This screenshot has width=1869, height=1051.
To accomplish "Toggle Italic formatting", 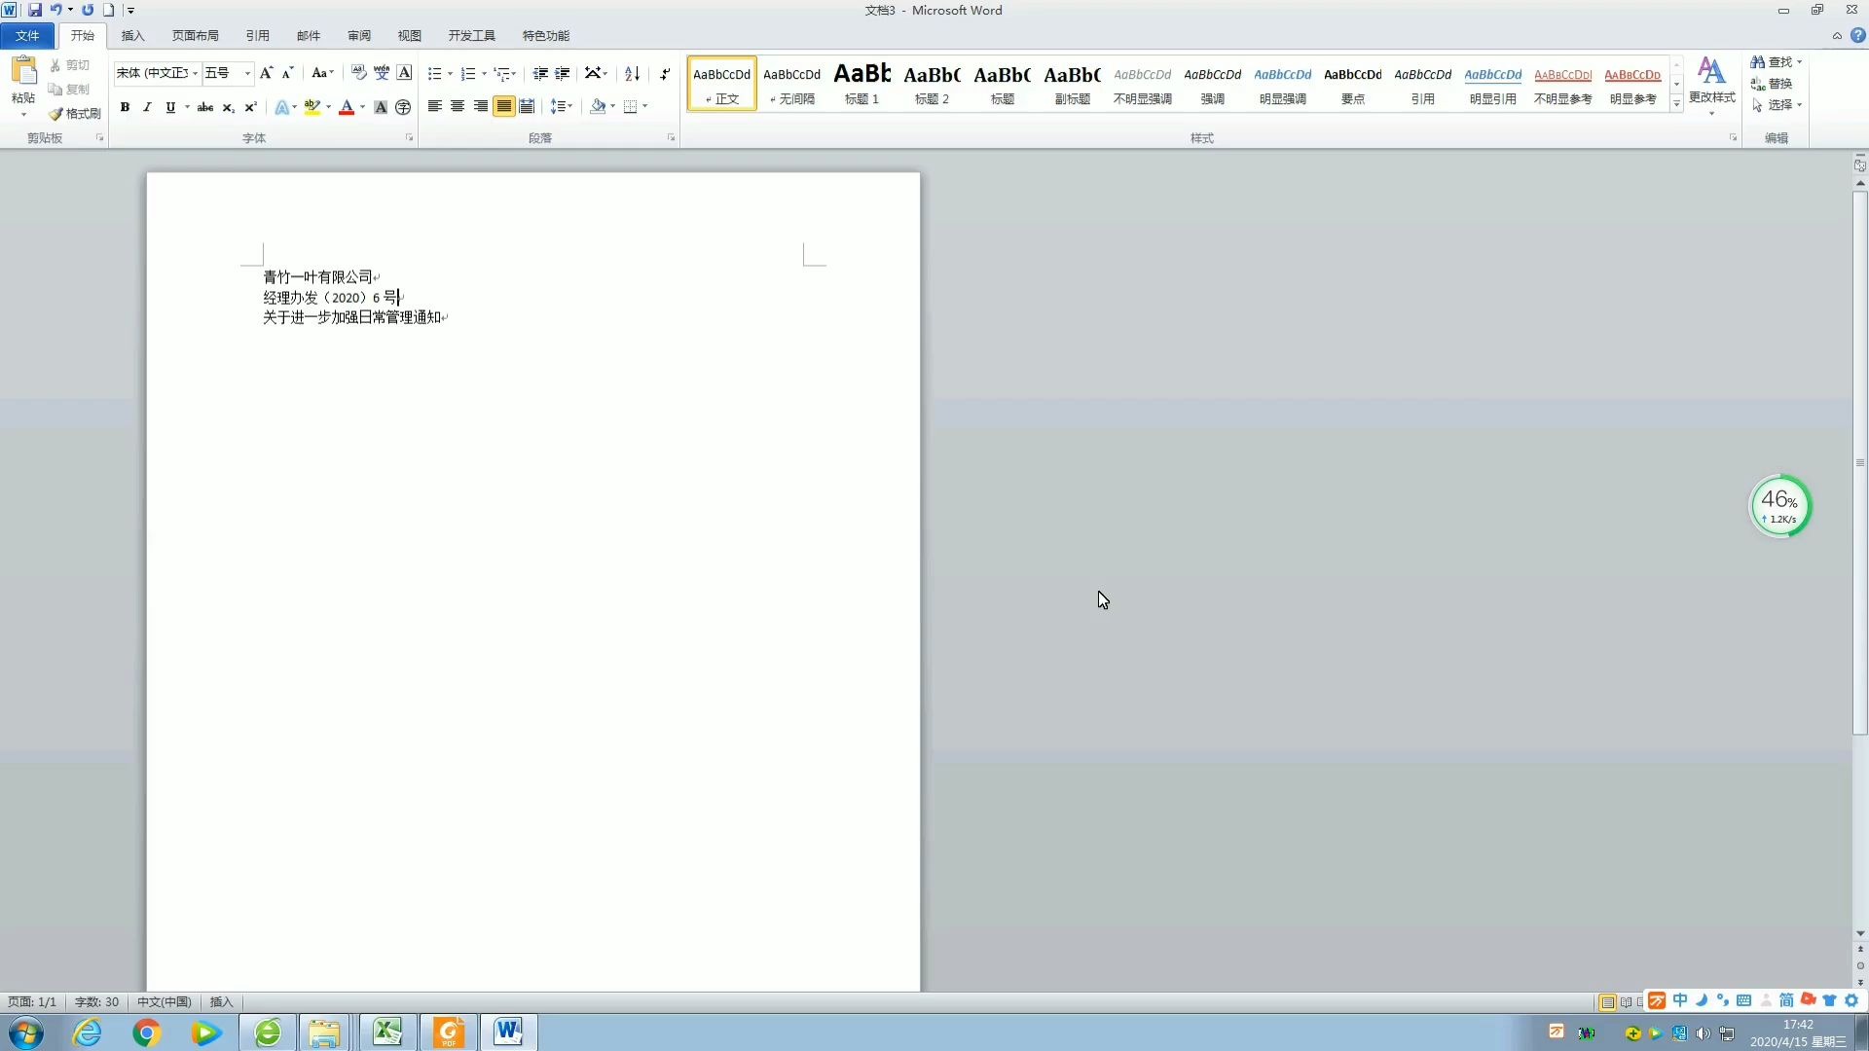I will point(147,107).
